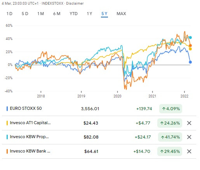
Task: Remove Invesco KBW Prop comparison
Action: click(189, 137)
